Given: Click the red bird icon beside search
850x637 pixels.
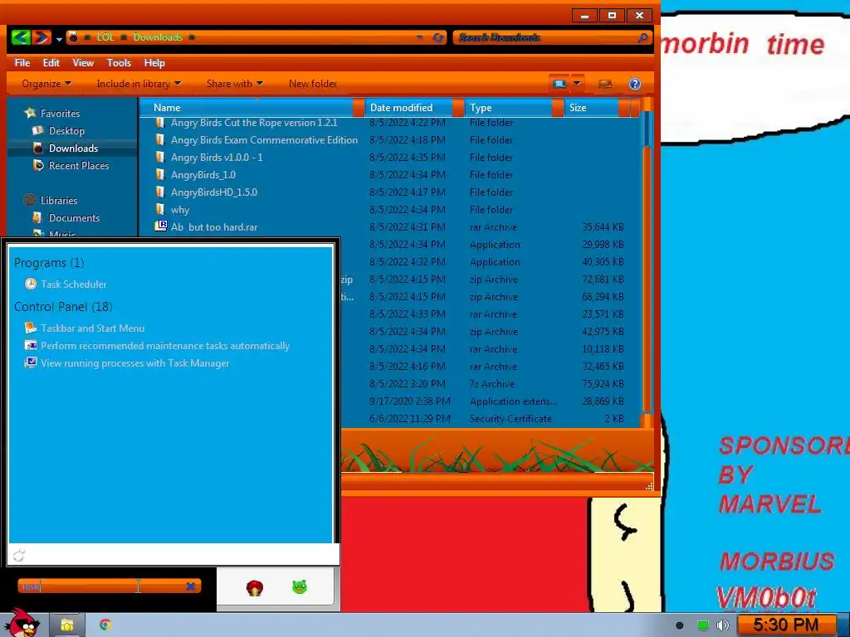Looking at the screenshot, I should (255, 588).
